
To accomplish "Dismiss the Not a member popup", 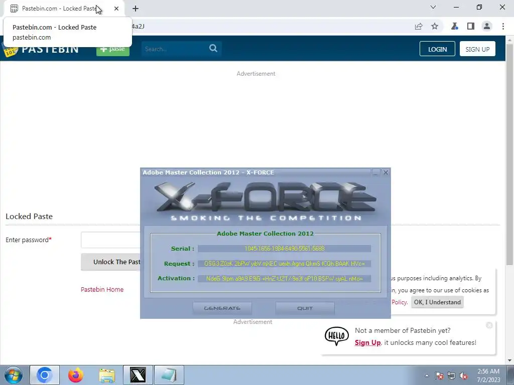I will coord(489,325).
